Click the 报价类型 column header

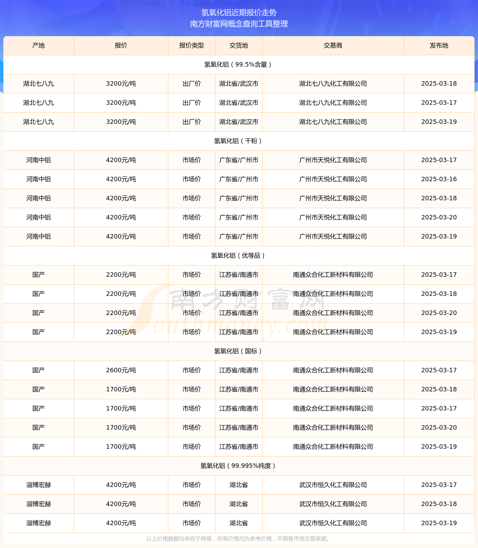point(192,45)
